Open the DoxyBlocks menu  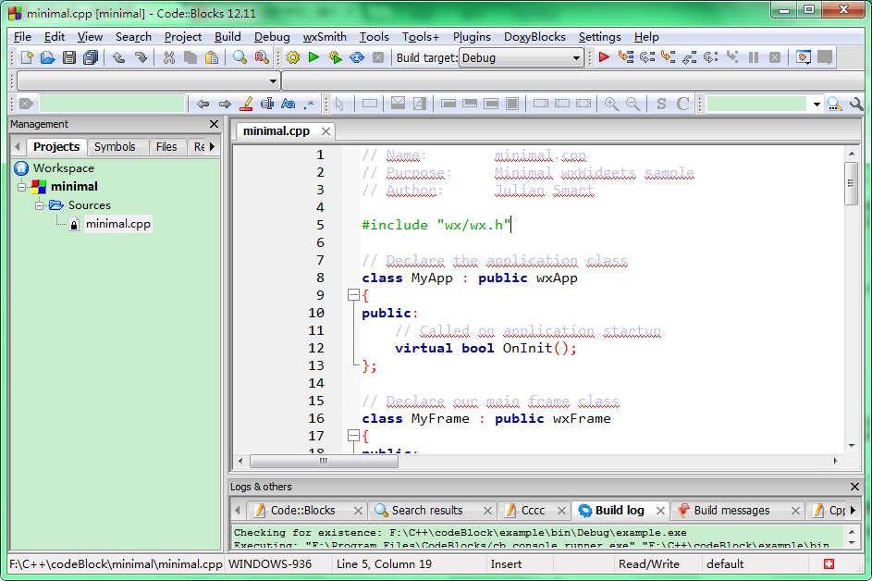pos(534,37)
